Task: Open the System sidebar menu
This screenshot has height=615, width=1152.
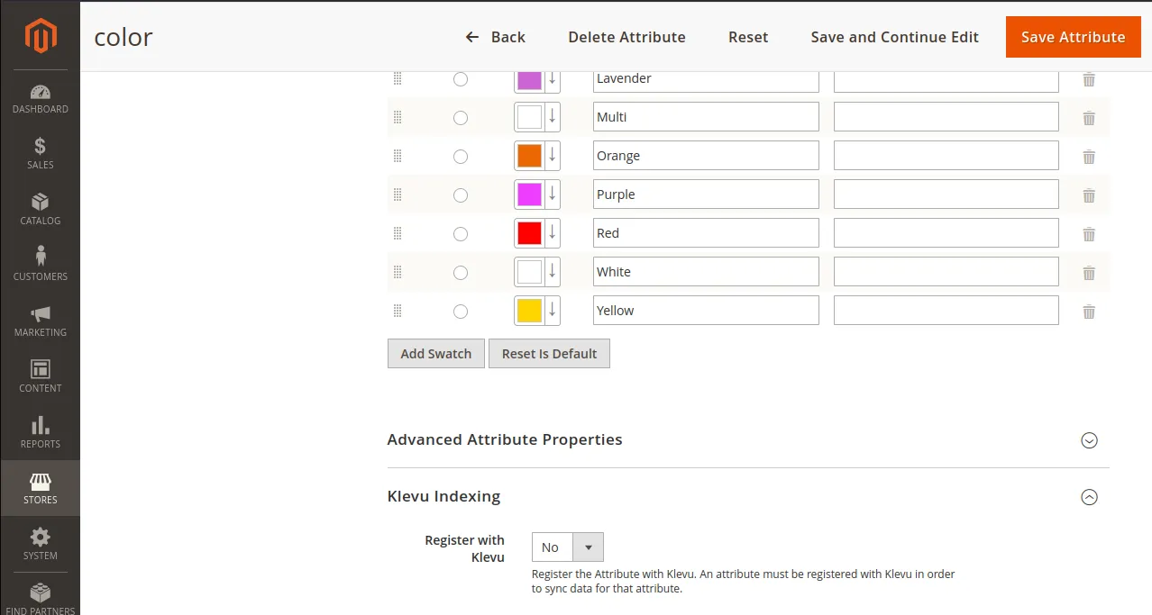Action: pyautogui.click(x=41, y=545)
